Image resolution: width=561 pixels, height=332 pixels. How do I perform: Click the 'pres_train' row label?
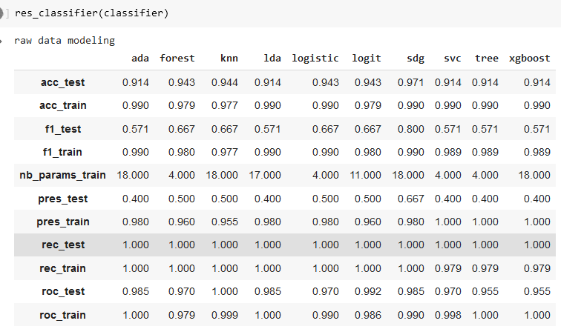pyautogui.click(x=62, y=222)
